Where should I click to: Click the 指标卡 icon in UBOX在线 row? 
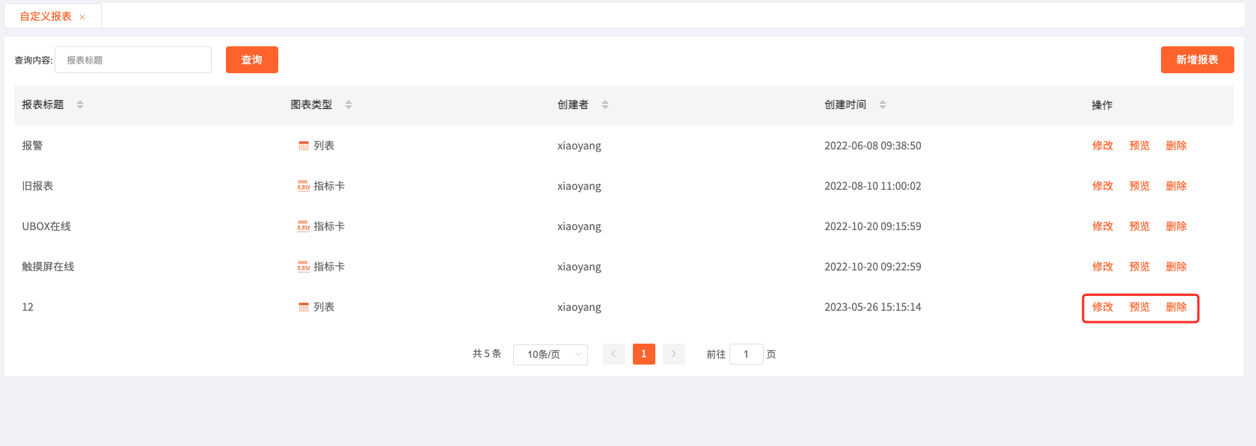(304, 226)
